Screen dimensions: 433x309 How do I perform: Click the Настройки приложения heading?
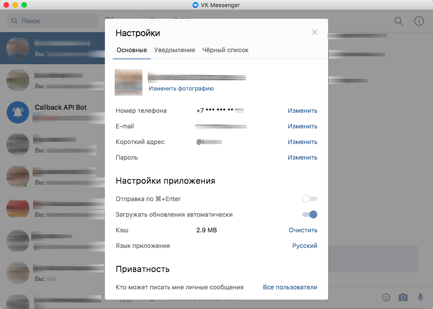(166, 181)
